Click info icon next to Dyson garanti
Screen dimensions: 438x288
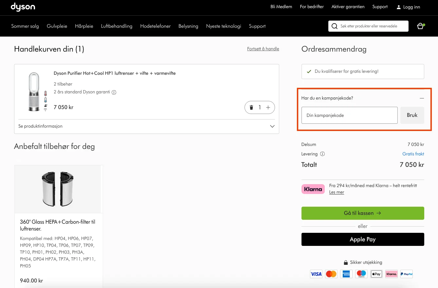click(x=114, y=92)
